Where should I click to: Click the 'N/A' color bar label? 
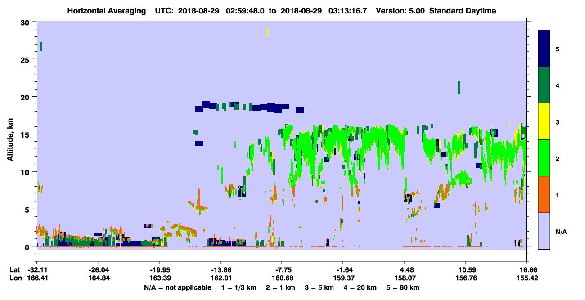pos(561,232)
